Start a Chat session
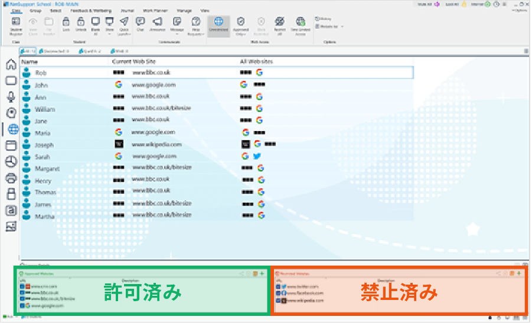 (x=140, y=24)
